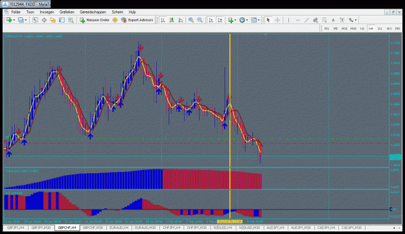Open the New Chart toolbar icon
Viewport: 405px width, 234px height.
(9, 20)
